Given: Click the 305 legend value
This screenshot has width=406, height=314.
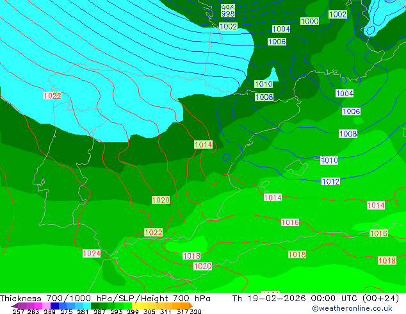Looking at the screenshot, I should point(149,311).
